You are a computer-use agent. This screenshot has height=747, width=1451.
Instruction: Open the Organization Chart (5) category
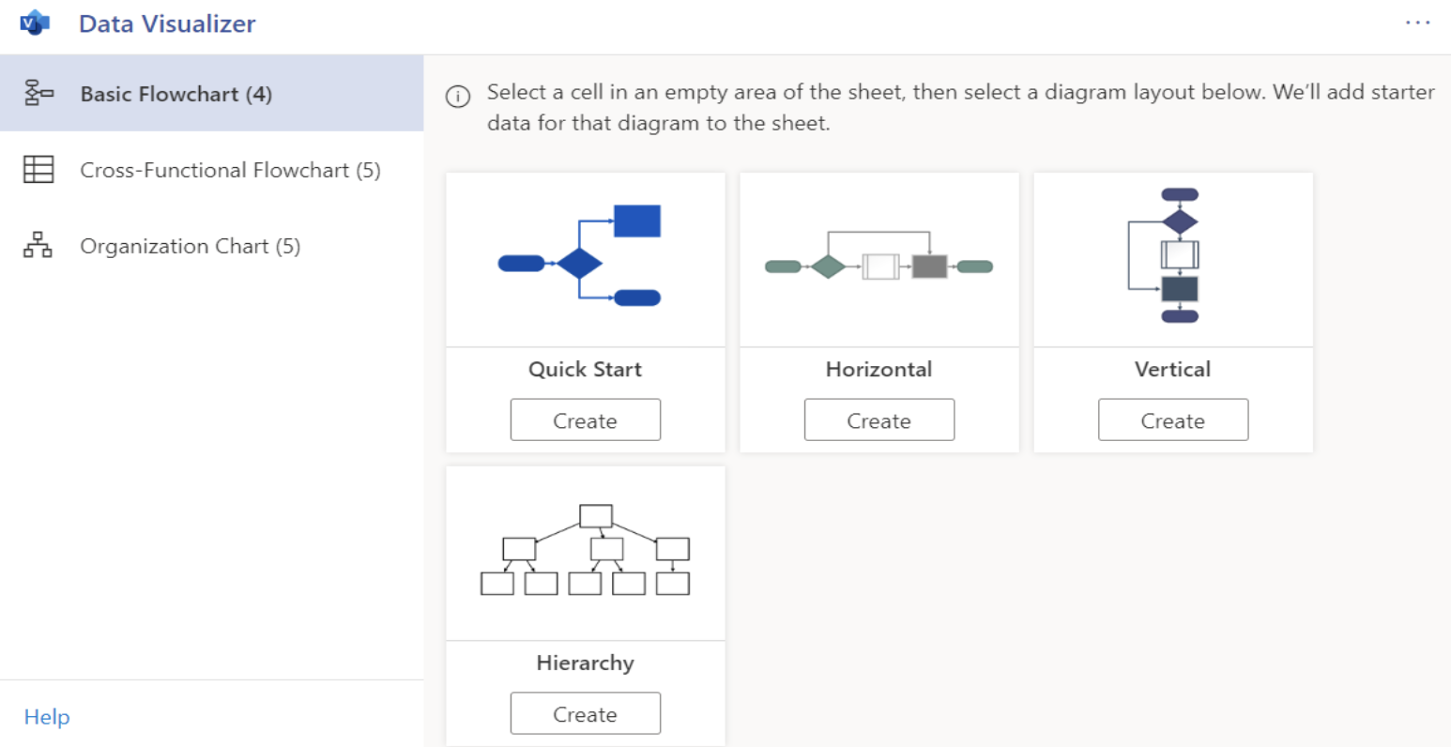[190, 246]
